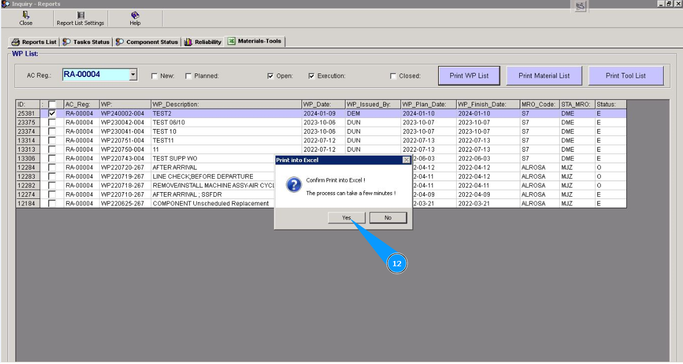Open the Tasks Status tab
Image resolution: width=683 pixels, height=364 pixels.
[86, 42]
